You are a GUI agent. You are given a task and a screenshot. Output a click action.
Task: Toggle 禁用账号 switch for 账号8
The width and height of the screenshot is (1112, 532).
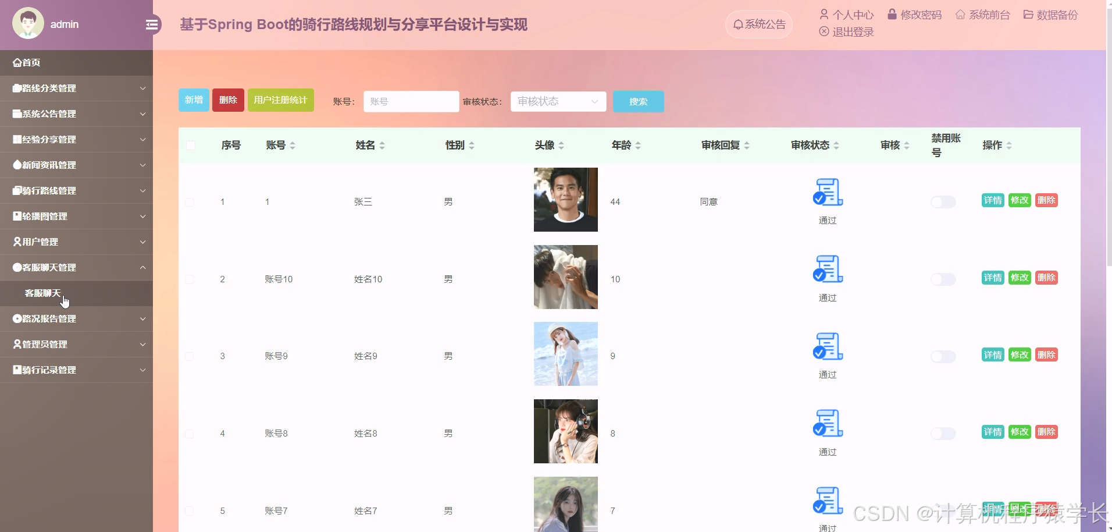[x=943, y=434]
